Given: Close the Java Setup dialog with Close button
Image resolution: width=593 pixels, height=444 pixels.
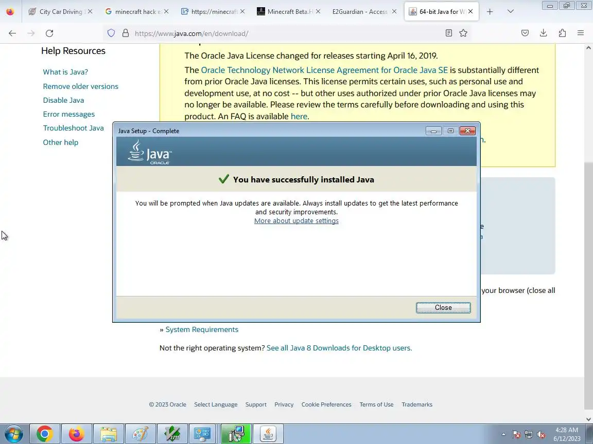Looking at the screenshot, I should click(x=443, y=307).
